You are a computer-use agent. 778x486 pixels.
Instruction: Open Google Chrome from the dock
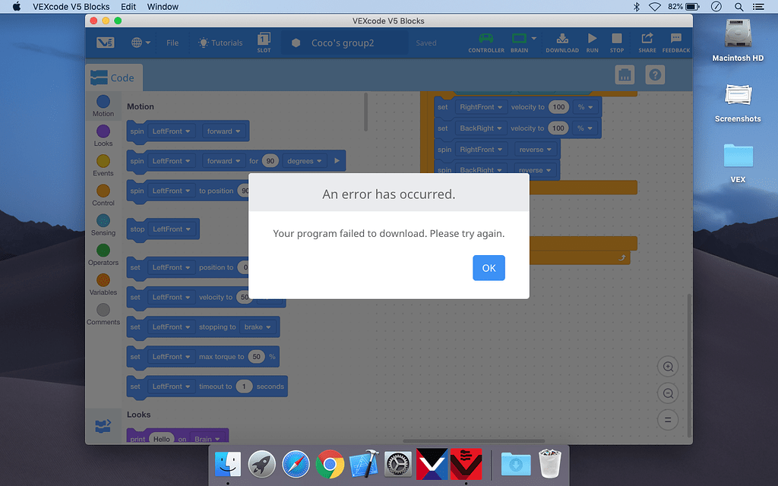[330, 464]
